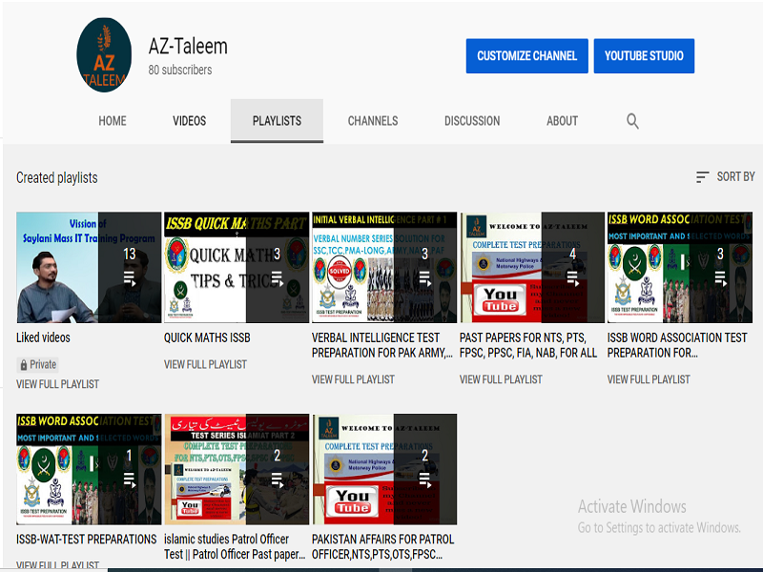Click the Private badge under Liked videos

(x=38, y=365)
